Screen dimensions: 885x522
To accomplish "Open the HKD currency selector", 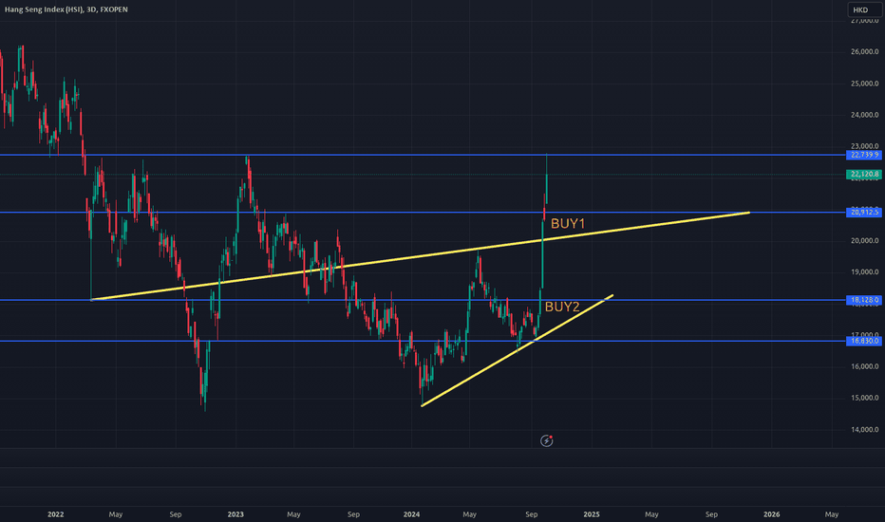I will [863, 9].
